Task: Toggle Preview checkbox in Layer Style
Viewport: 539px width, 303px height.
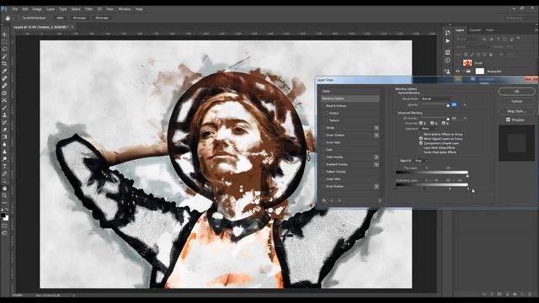Action: (508, 120)
